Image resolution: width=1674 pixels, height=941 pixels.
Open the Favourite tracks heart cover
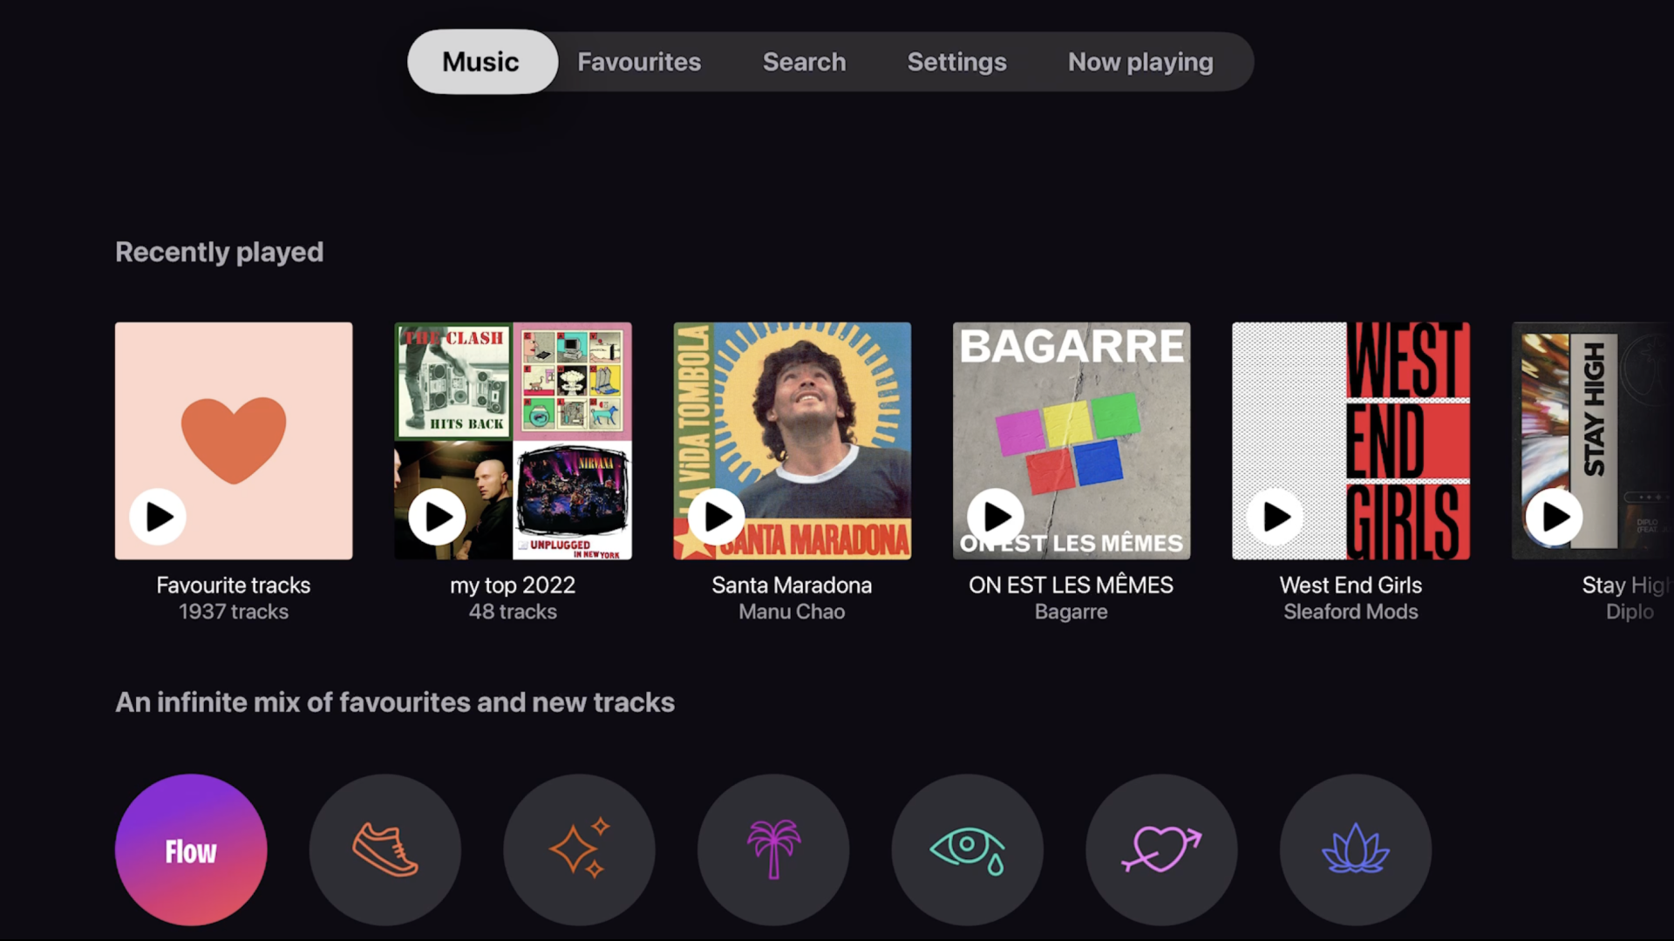point(234,441)
